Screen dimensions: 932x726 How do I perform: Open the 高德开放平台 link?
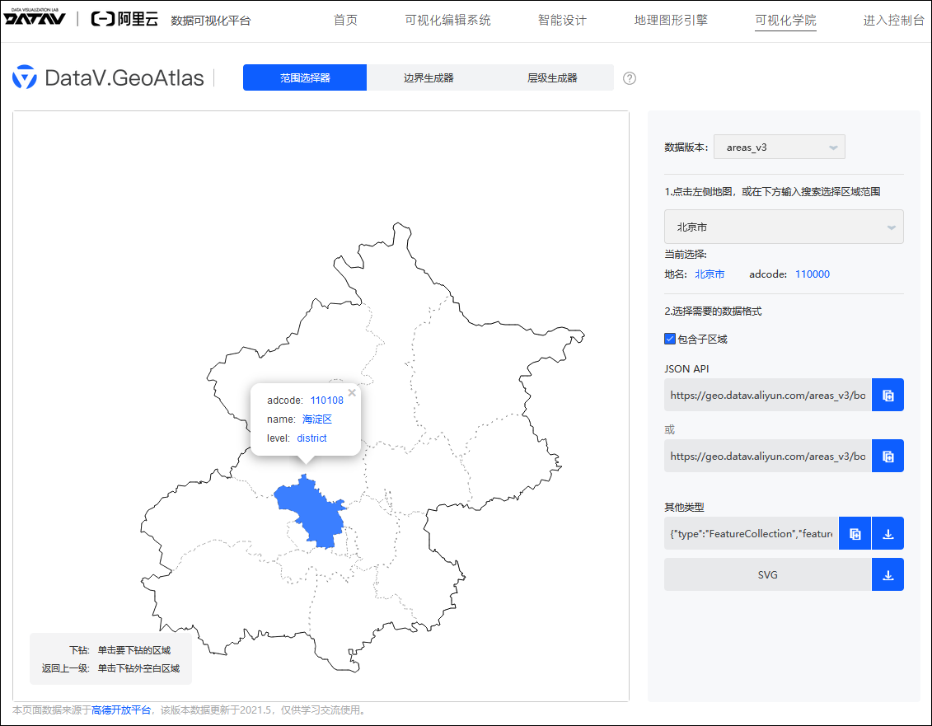120,710
